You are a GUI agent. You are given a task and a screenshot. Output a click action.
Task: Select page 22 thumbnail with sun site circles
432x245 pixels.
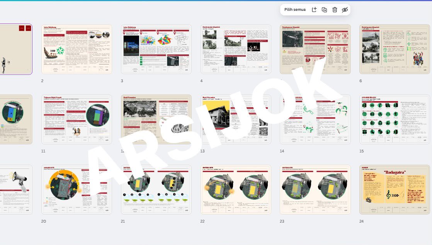[236, 189]
